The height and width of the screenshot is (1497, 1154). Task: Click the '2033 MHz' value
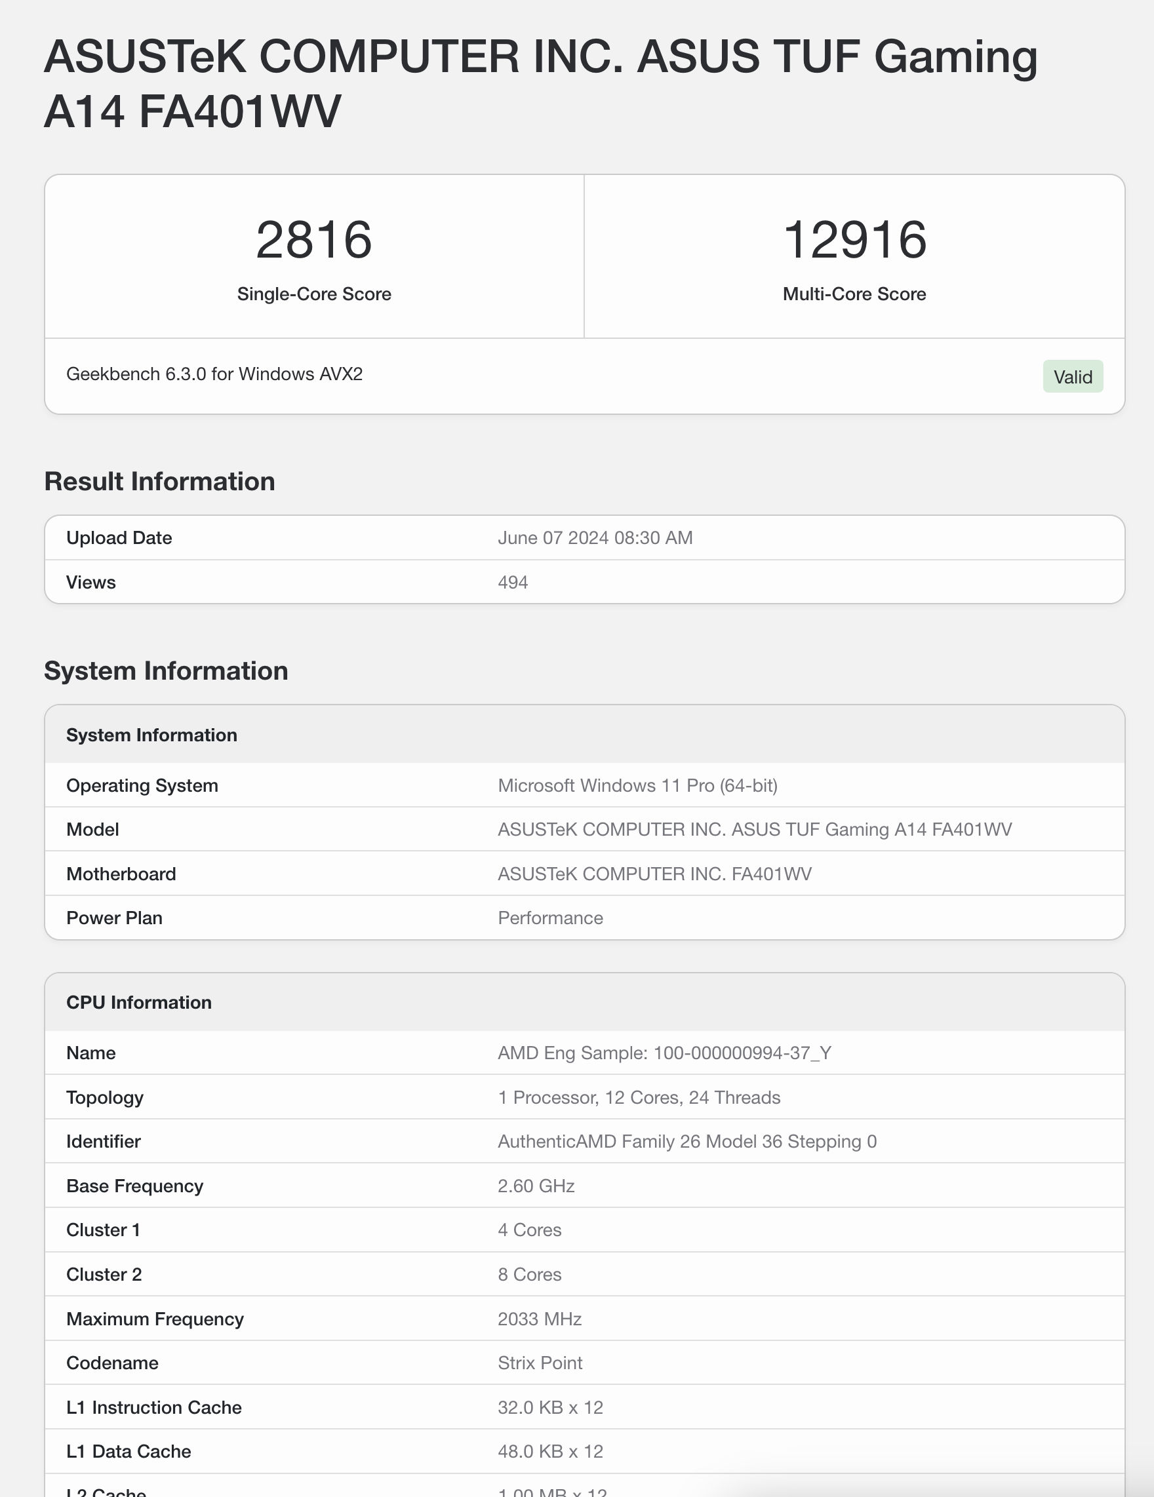click(540, 1319)
